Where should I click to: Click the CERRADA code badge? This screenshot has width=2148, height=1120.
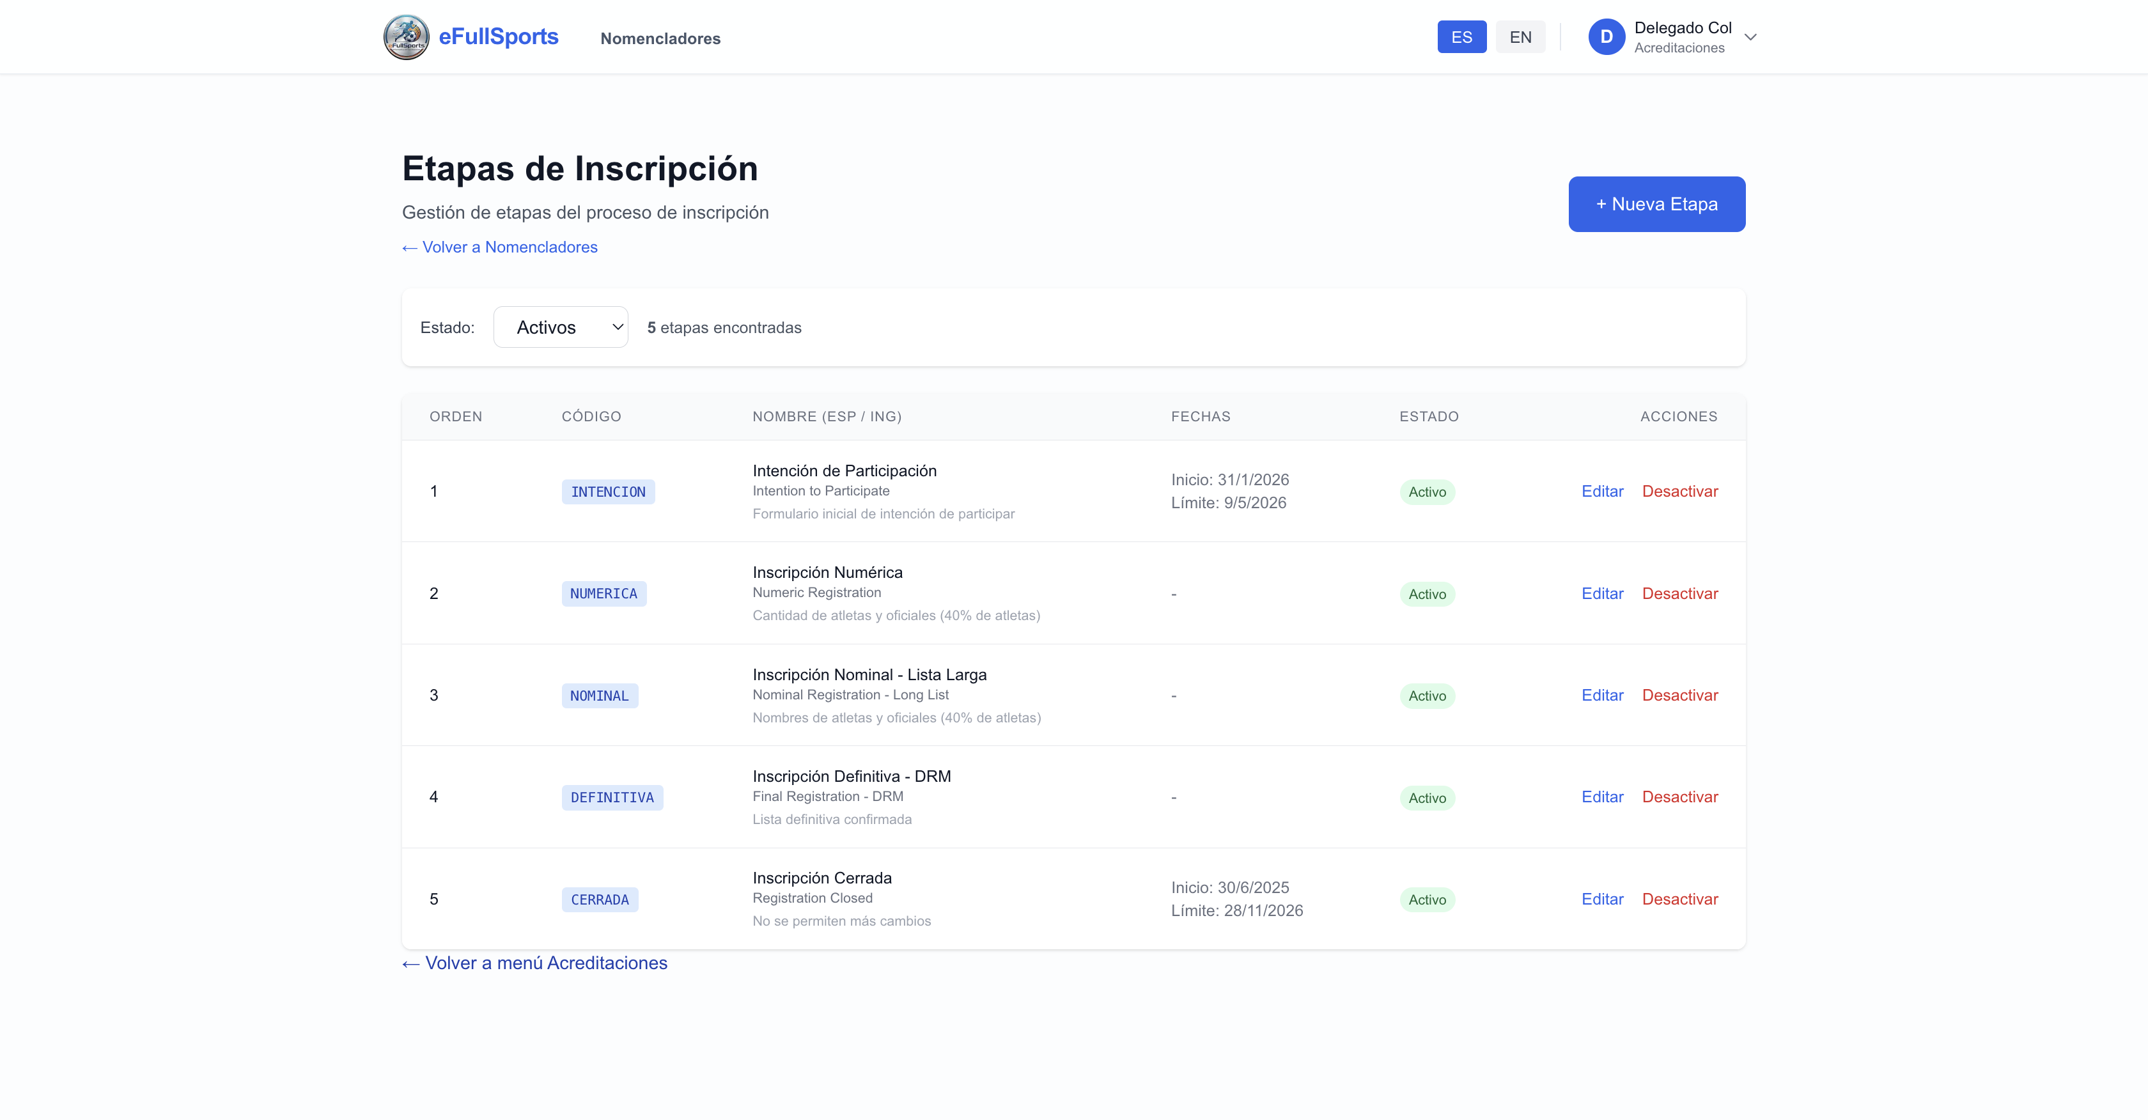[600, 900]
